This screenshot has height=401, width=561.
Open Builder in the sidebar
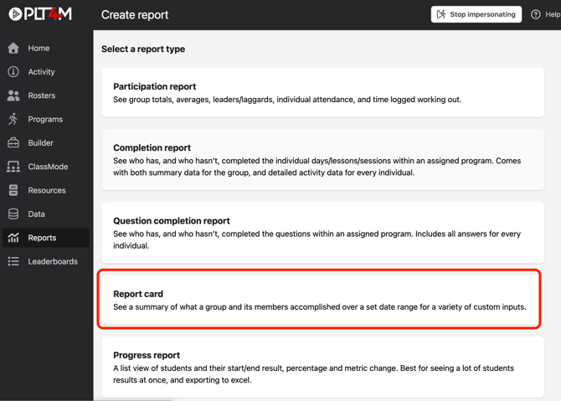click(x=46, y=142)
